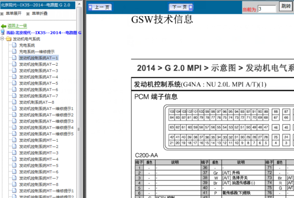The height and width of the screenshot is (198, 294).
Task: Open 发动机控制系统MT—7 page
Action: [x=39, y=178]
